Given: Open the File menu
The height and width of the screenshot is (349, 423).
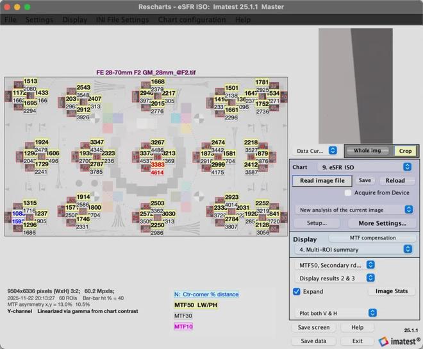Looking at the screenshot, I should [10, 20].
